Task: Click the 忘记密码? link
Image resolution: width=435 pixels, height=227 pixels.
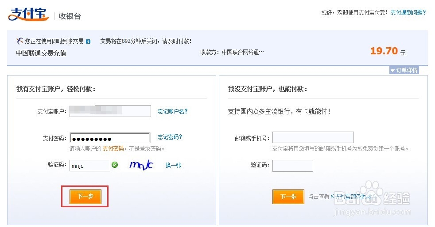Action: tap(170, 137)
